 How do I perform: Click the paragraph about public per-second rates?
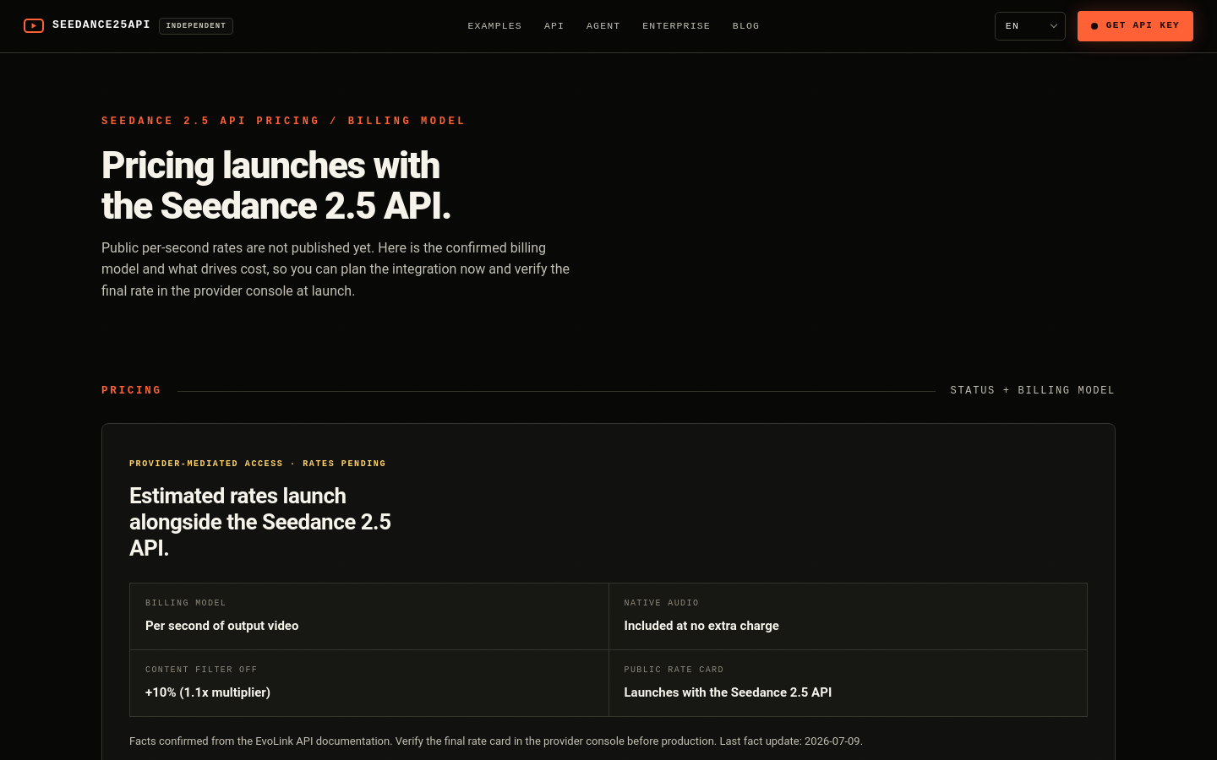[336, 269]
